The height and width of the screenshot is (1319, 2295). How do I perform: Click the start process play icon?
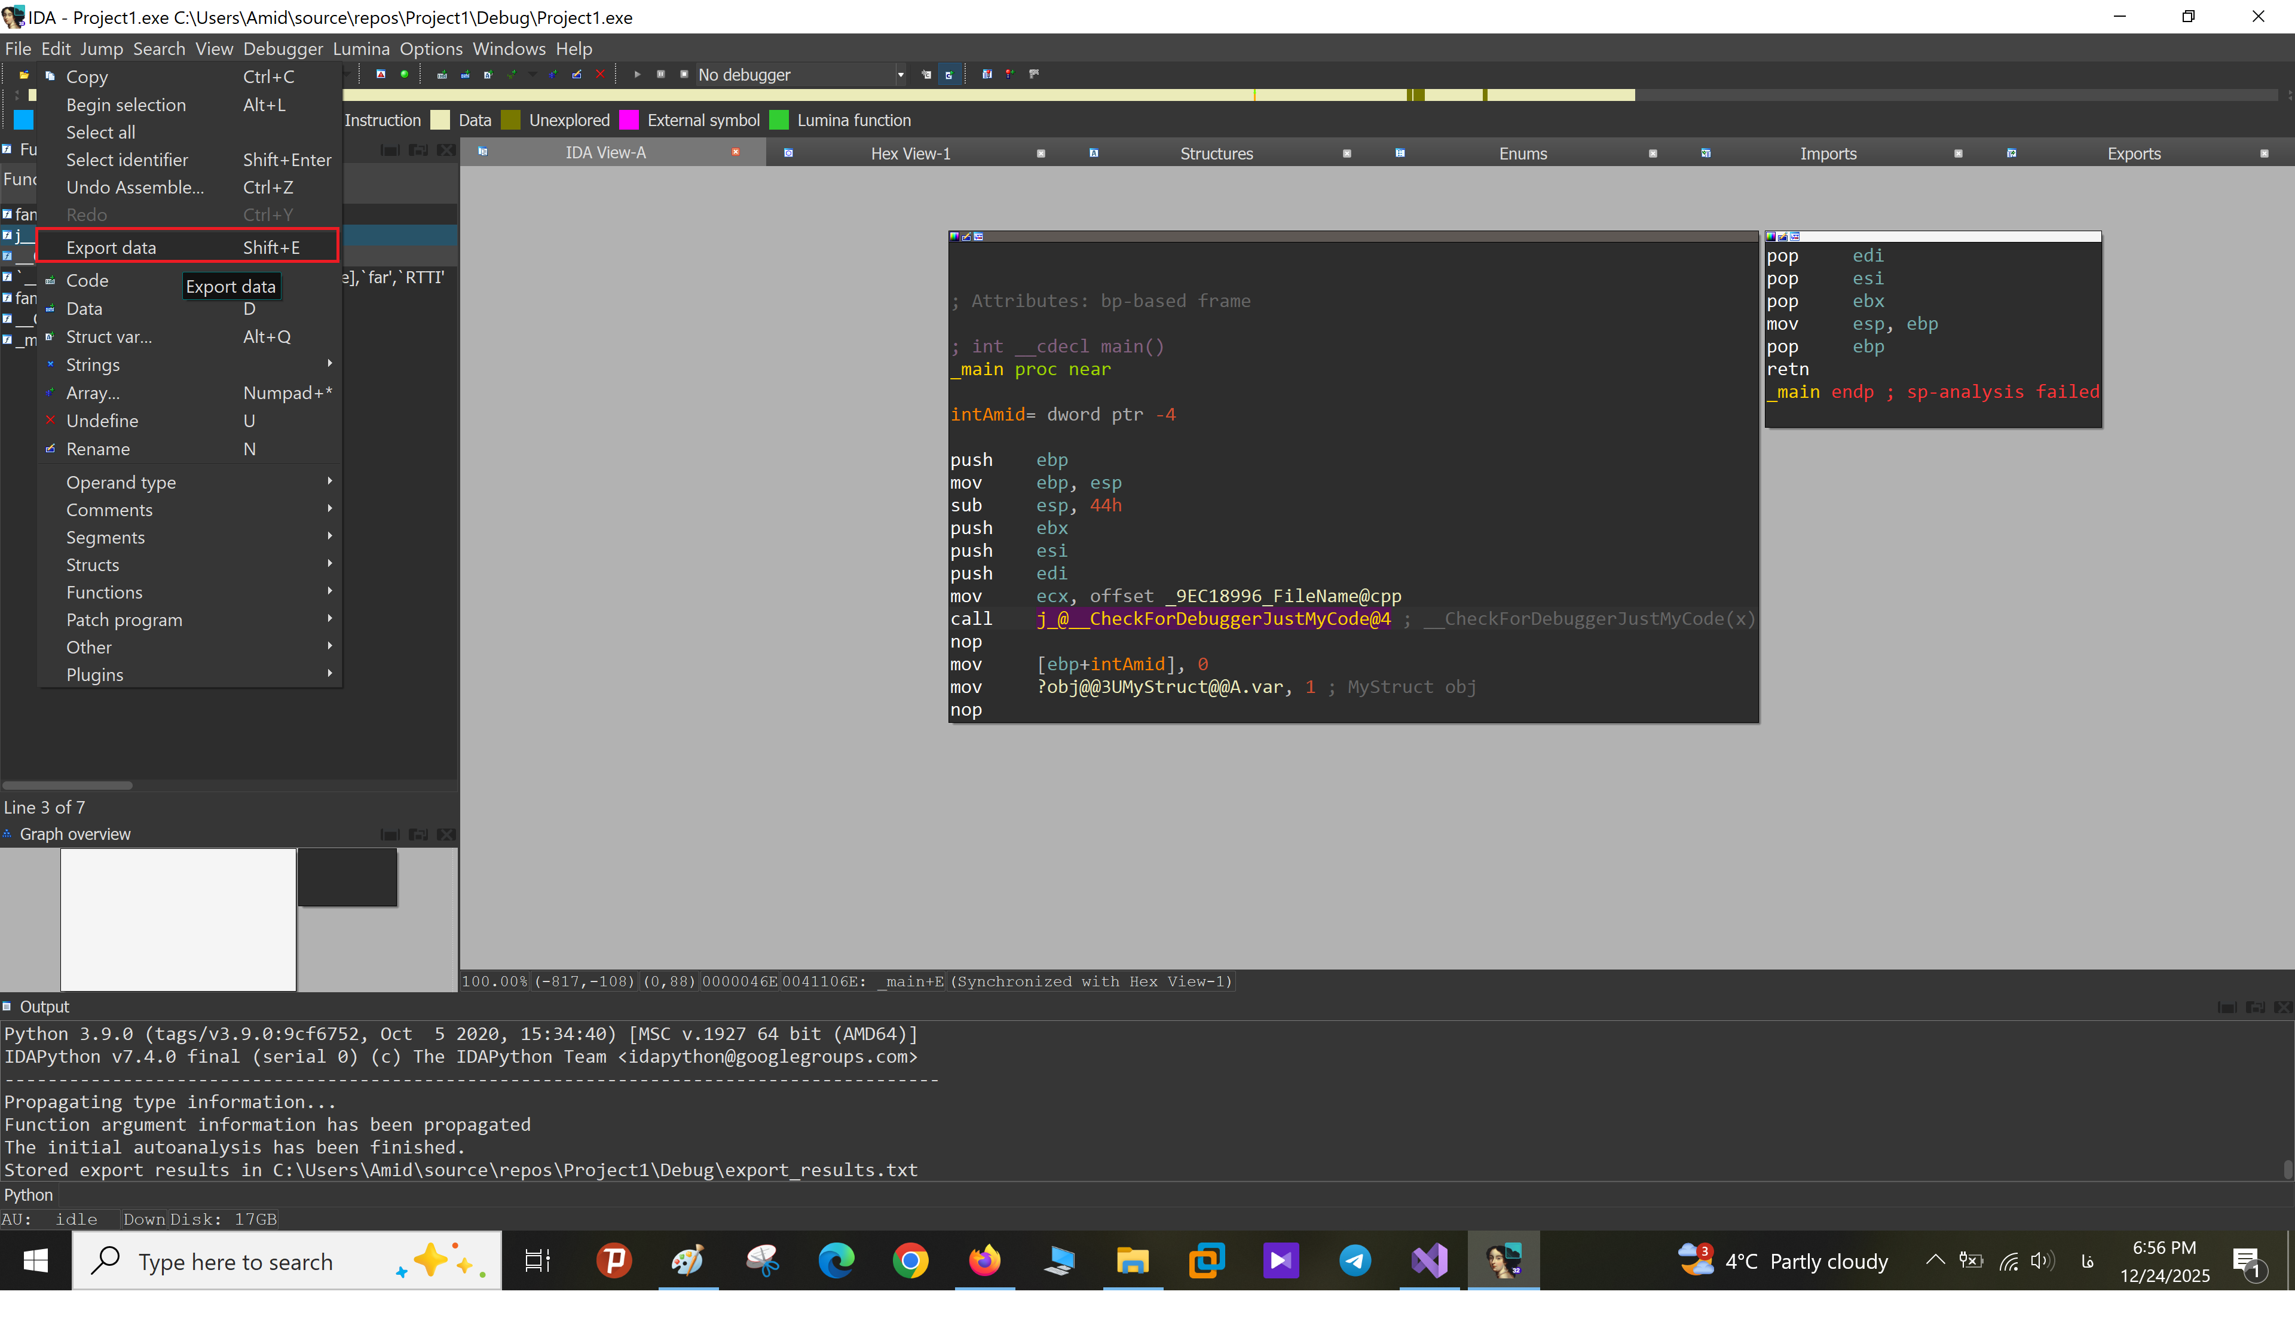pos(637,74)
